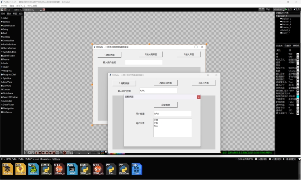This screenshot has width=301, height=180.
Task: Select the red diamond shape tool
Action: (47, 153)
